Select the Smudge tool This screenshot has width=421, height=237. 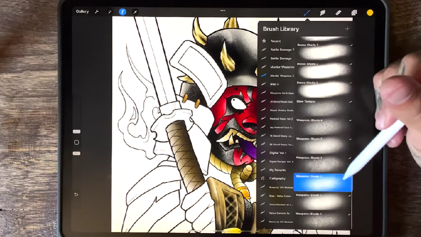tap(323, 13)
